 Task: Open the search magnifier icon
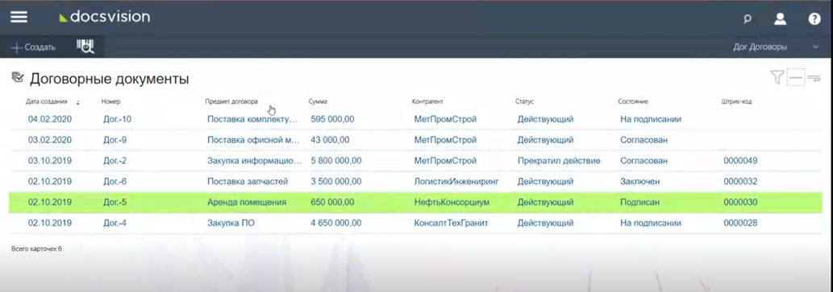click(748, 19)
